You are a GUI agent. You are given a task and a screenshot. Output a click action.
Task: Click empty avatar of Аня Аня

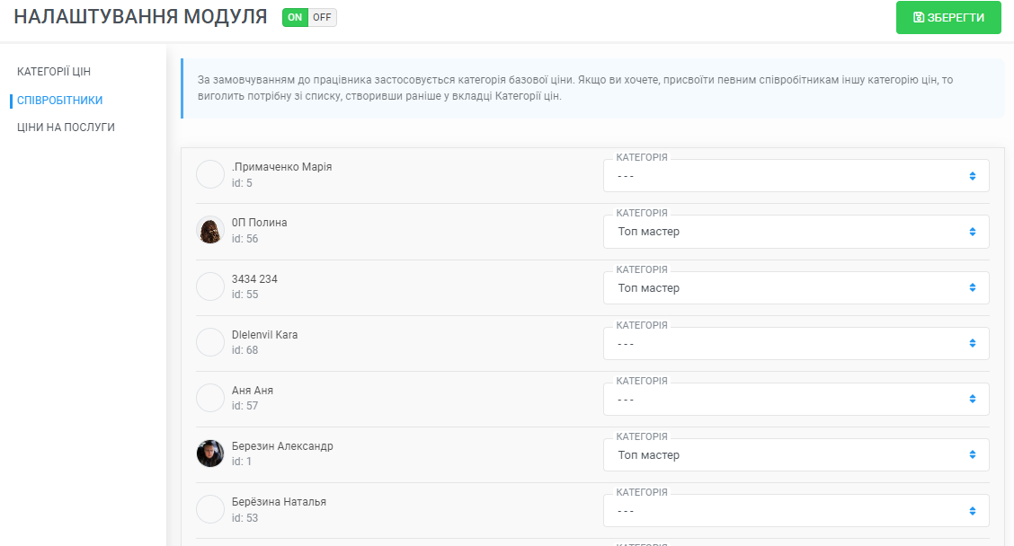210,398
